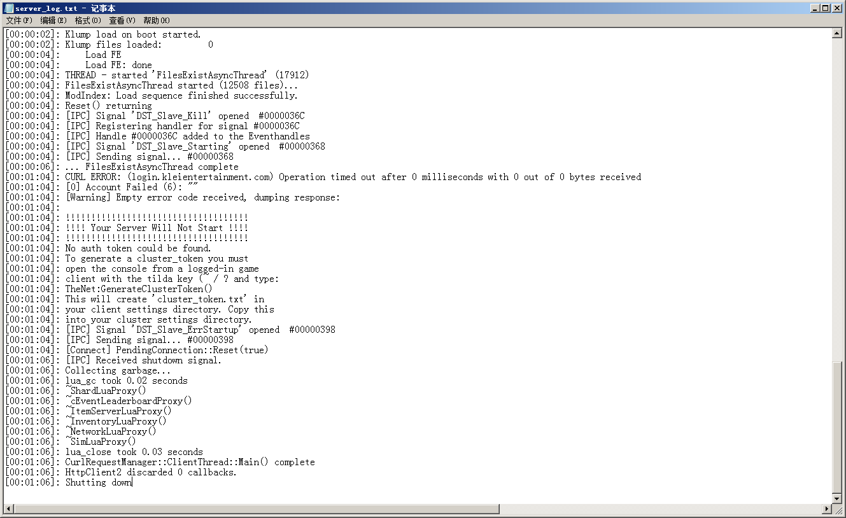This screenshot has width=846, height=518.
Task: Close the server_log.txt Notepad window
Action: tap(838, 8)
